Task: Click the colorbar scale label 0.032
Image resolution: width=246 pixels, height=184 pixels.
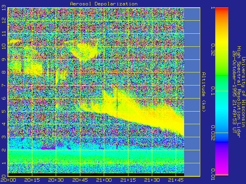Action: tap(213, 133)
